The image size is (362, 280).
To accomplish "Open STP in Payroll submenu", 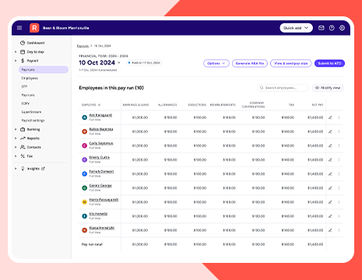I will tap(24, 86).
